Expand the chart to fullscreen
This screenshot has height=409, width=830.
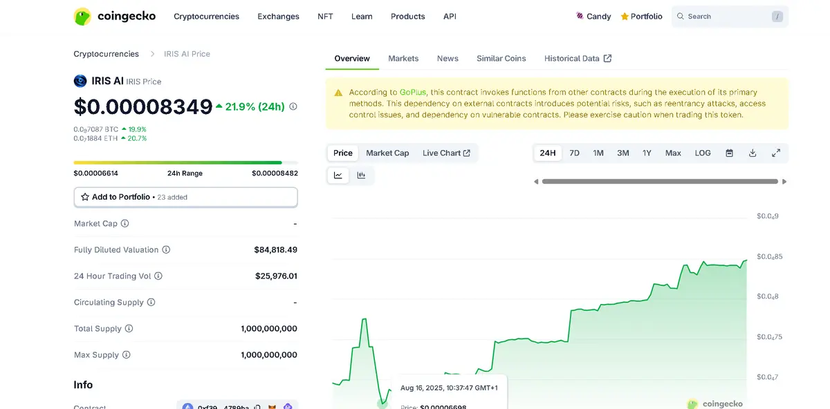click(776, 153)
